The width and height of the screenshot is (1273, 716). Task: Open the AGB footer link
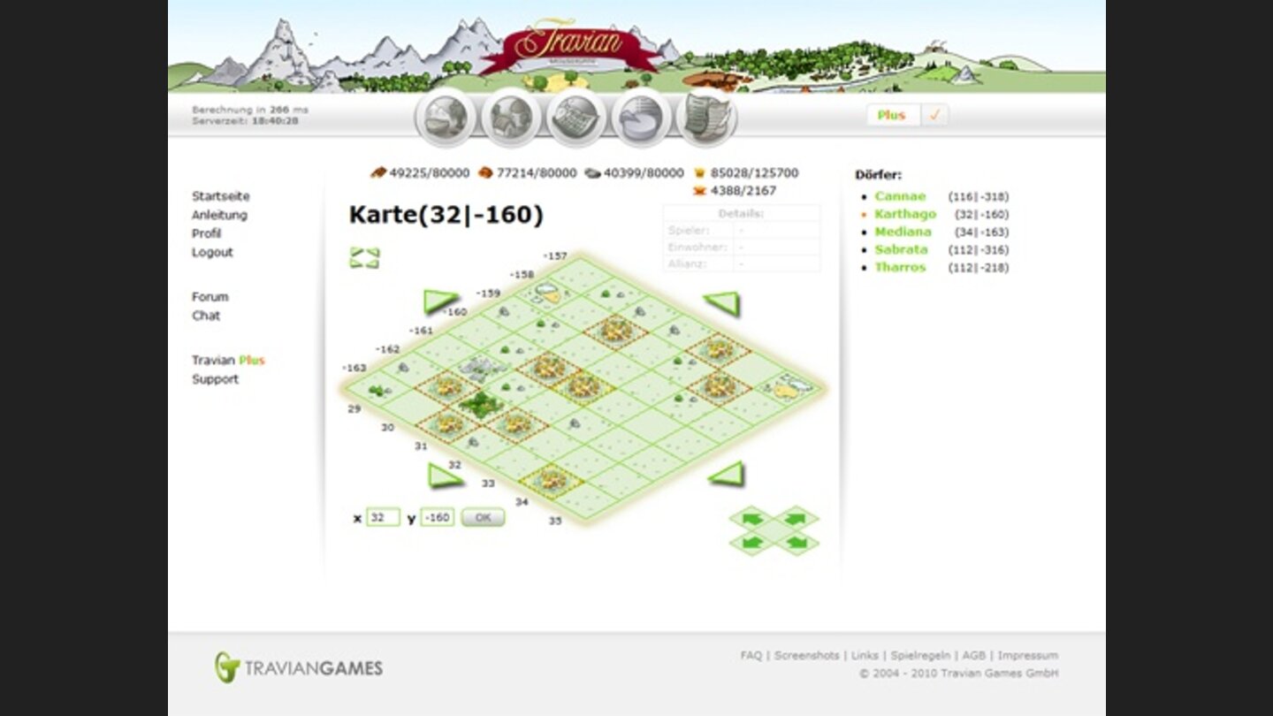[973, 656]
